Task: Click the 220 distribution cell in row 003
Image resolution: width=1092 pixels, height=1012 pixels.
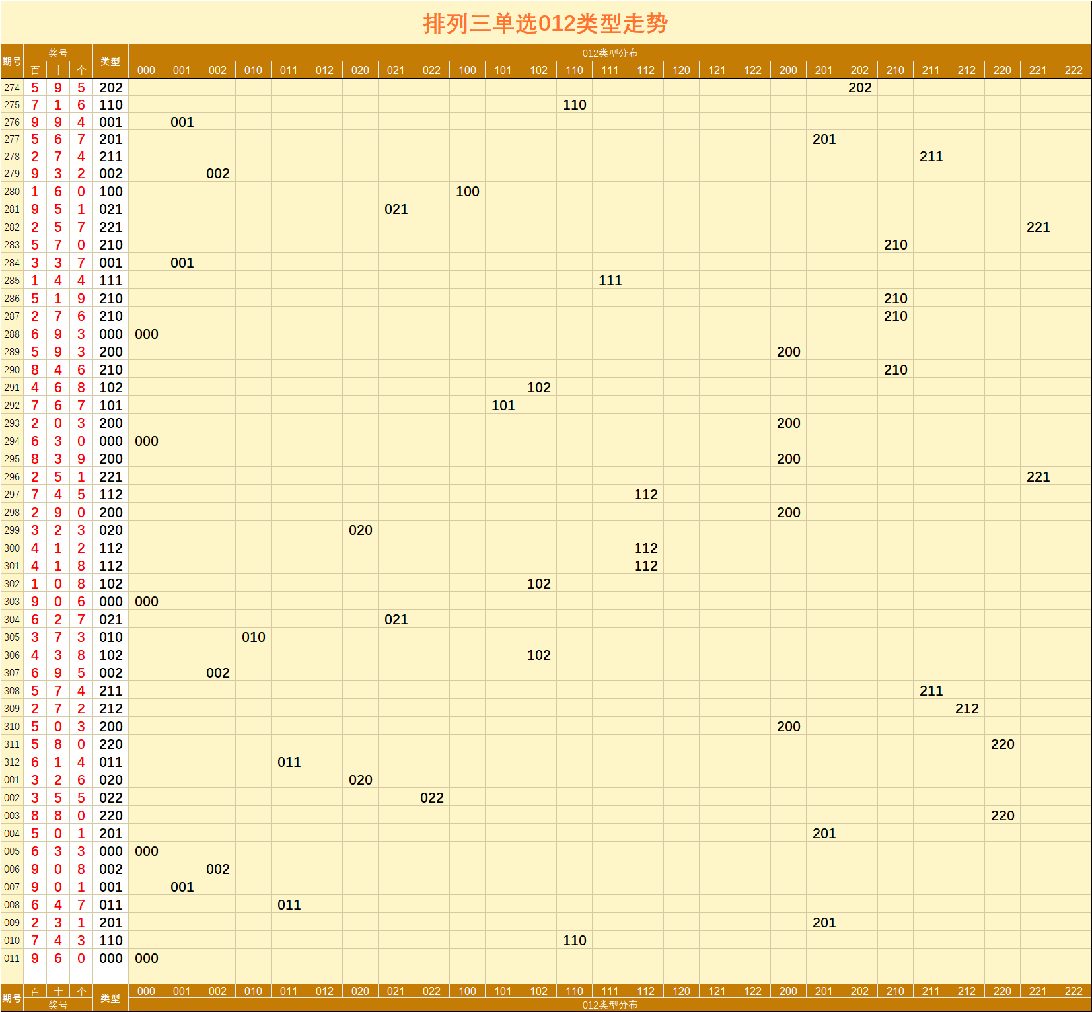Action: pos(1002,815)
